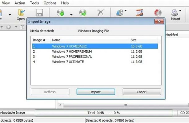Viewport: 189px width, 123px height.
Task: Click the Import button
Action: pos(96,92)
